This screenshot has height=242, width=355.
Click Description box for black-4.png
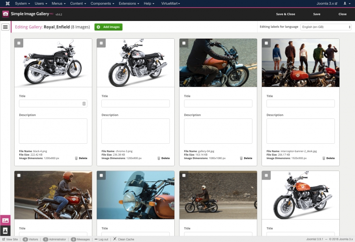click(x=53, y=131)
